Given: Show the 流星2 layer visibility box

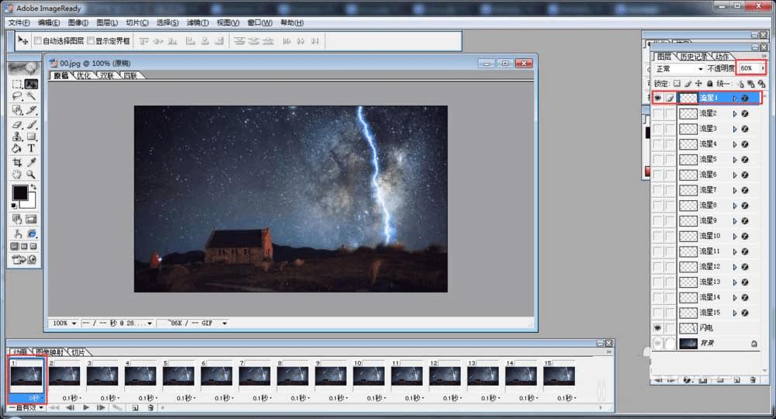Looking at the screenshot, I should click(658, 113).
